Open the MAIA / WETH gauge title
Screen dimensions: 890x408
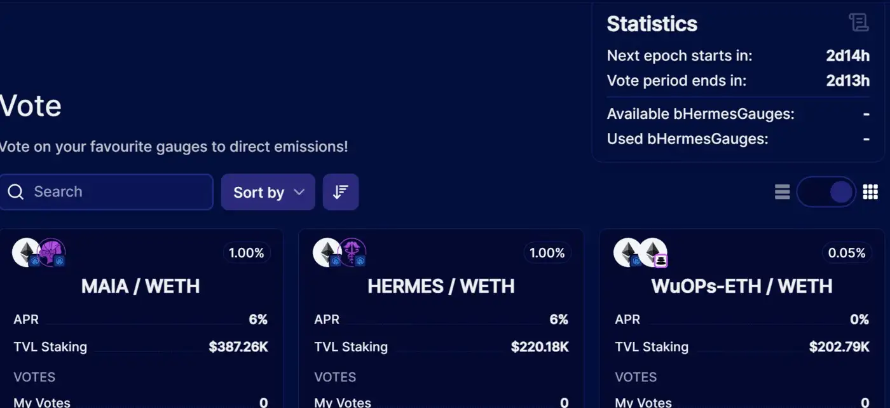tap(140, 286)
